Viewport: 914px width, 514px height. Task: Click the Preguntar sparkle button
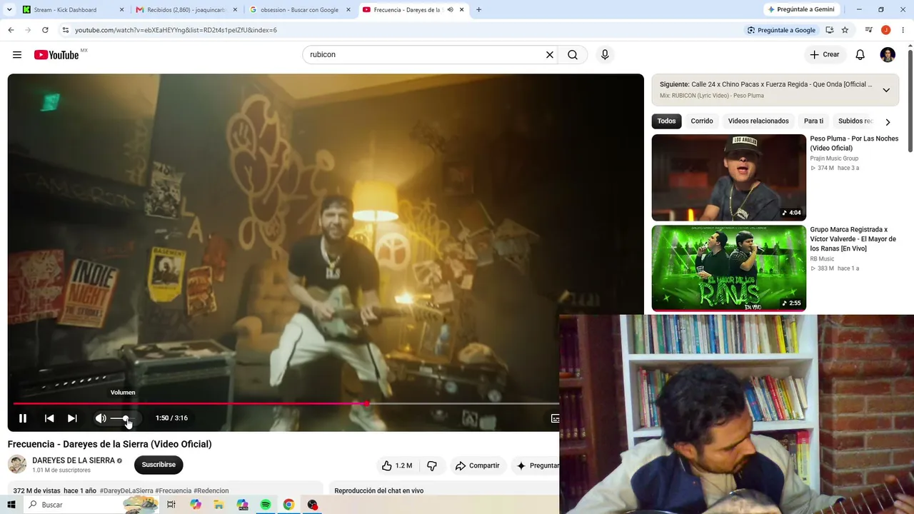pyautogui.click(x=537, y=465)
